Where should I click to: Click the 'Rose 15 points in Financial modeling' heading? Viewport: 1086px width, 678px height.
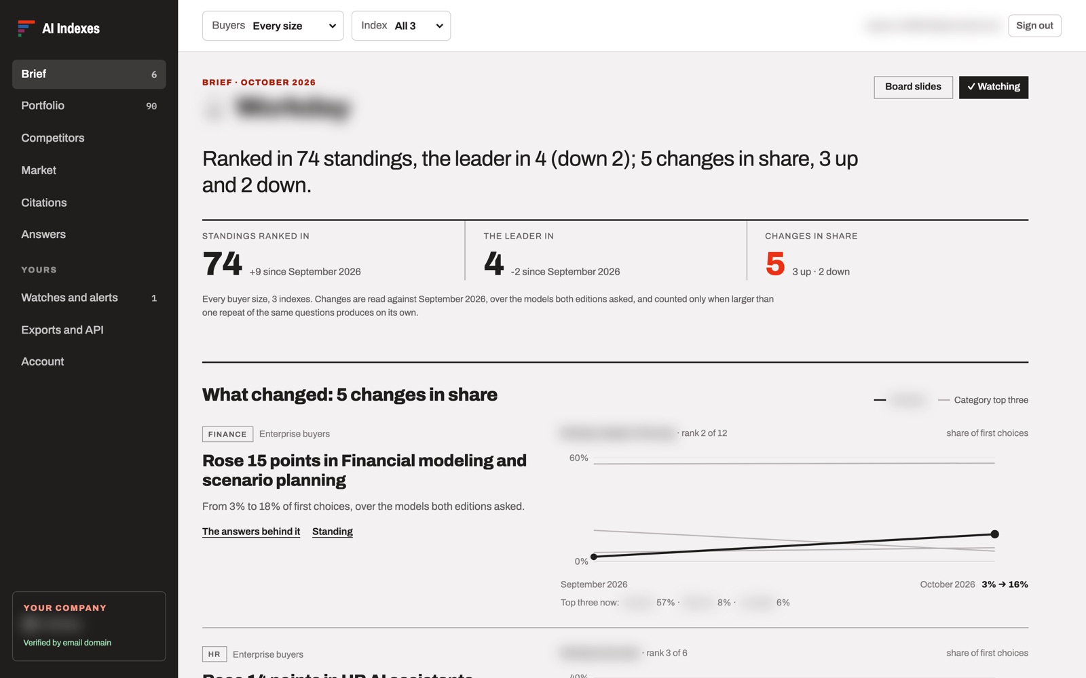(x=364, y=470)
